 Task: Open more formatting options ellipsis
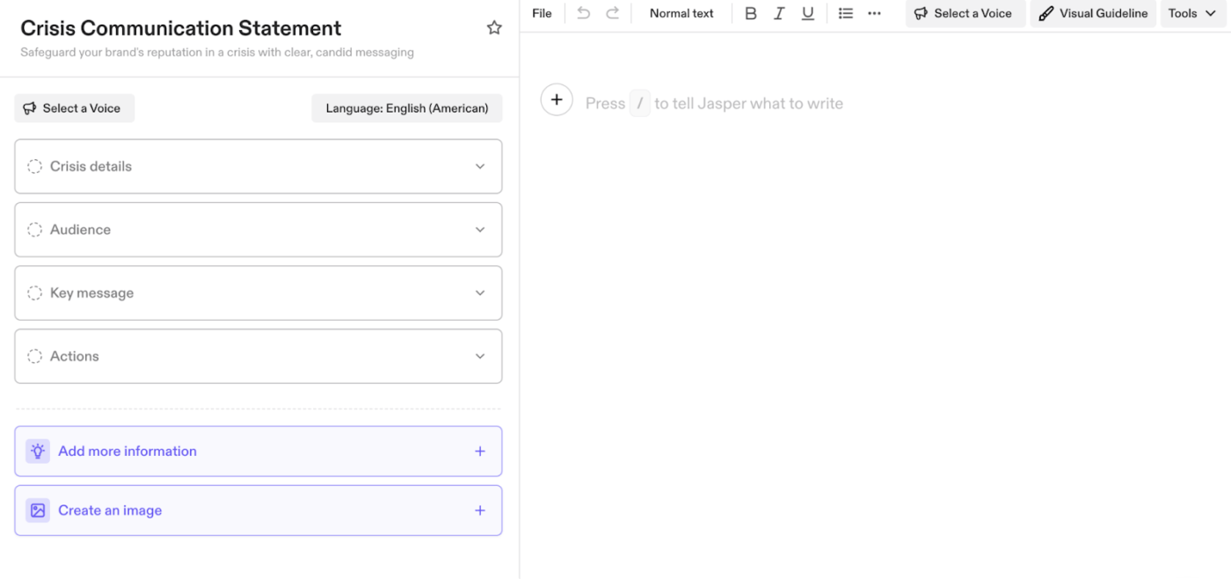[874, 13]
